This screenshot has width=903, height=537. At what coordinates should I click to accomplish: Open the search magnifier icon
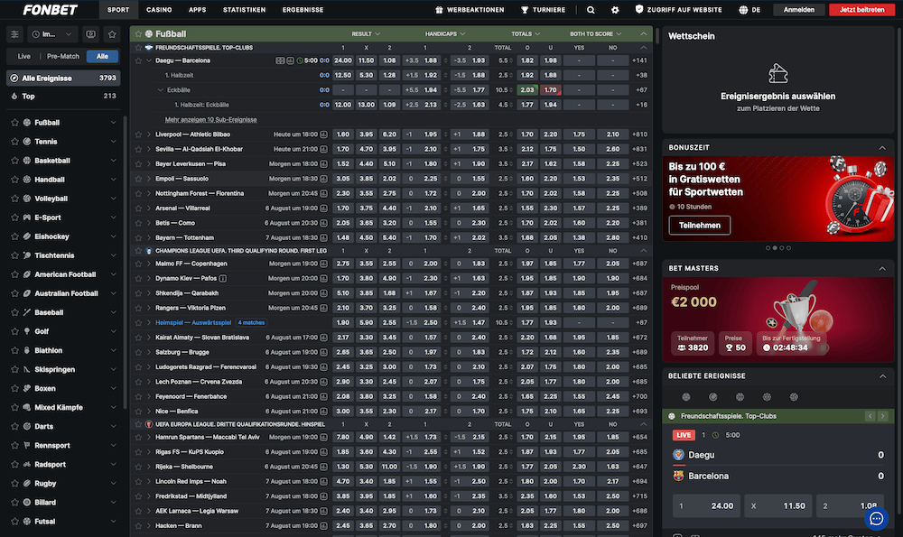(591, 10)
